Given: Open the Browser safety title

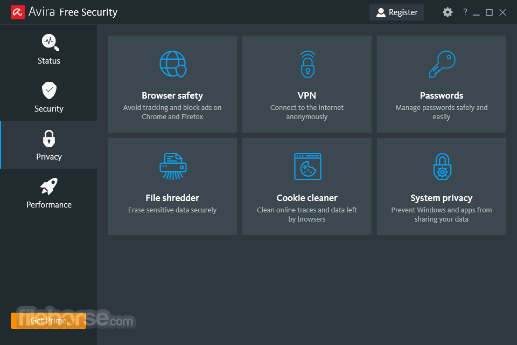Looking at the screenshot, I should click(x=172, y=95).
